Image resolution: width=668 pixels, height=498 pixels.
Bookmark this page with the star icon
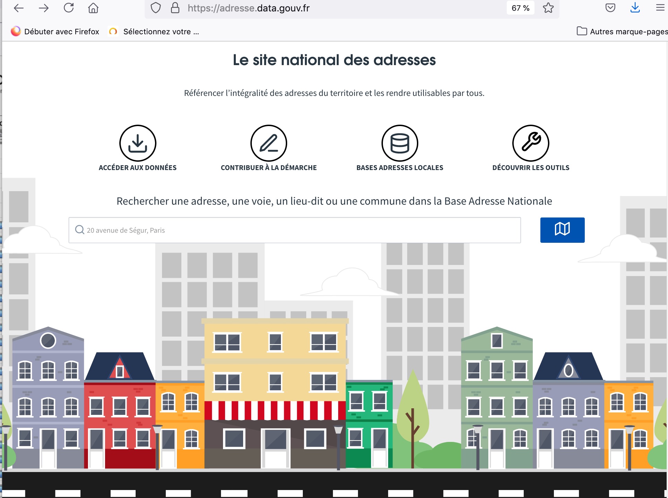click(548, 8)
